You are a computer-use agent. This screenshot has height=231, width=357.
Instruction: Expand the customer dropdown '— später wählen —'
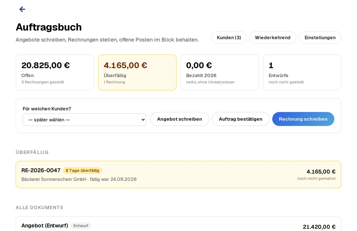84,120
